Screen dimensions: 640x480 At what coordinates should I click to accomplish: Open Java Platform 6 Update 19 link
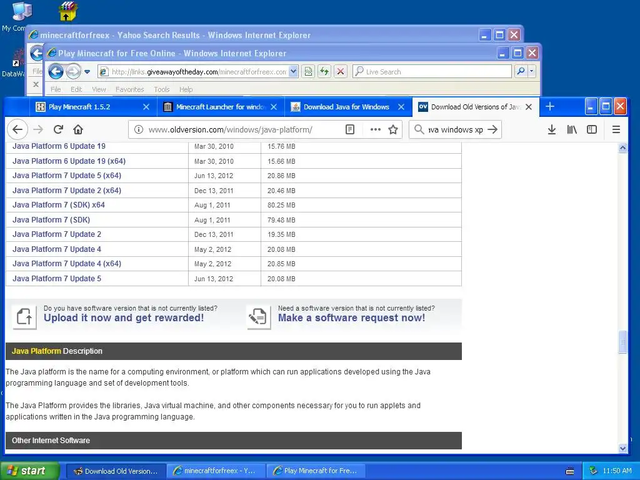(x=59, y=146)
